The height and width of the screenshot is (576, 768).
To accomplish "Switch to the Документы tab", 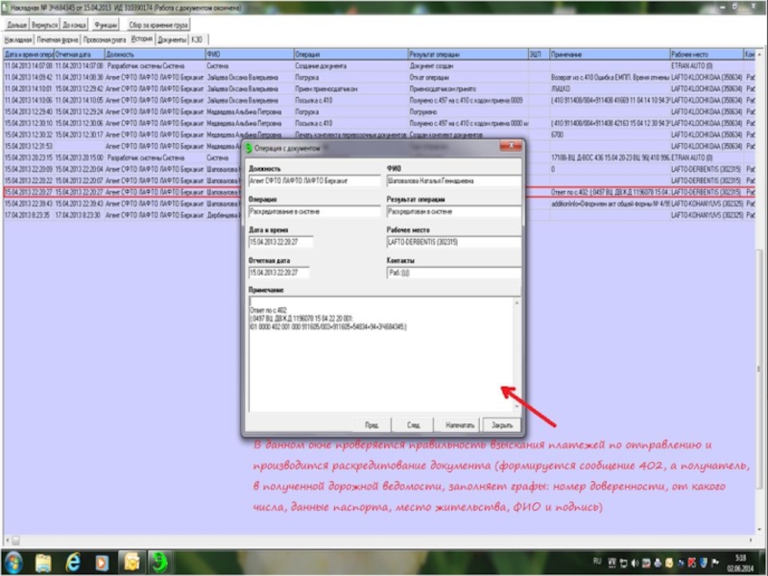I will click(172, 40).
